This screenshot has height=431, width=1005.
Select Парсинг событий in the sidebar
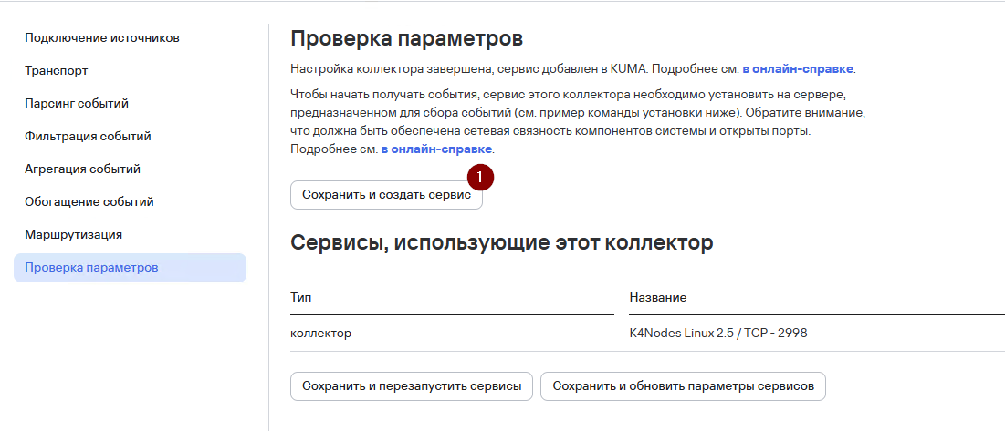77,103
